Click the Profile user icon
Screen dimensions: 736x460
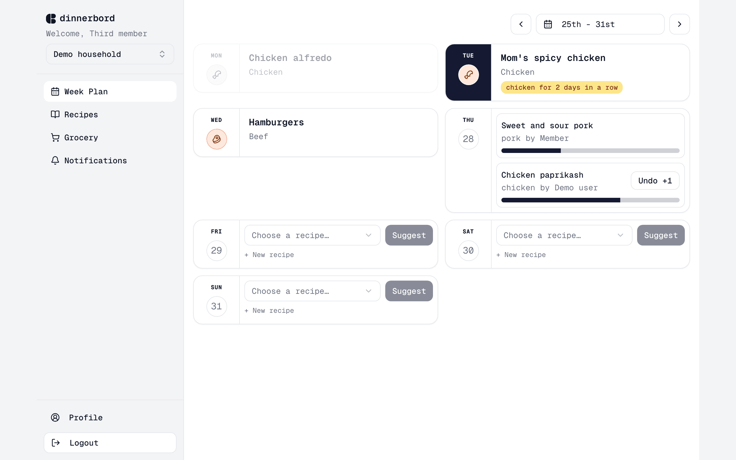pyautogui.click(x=55, y=417)
